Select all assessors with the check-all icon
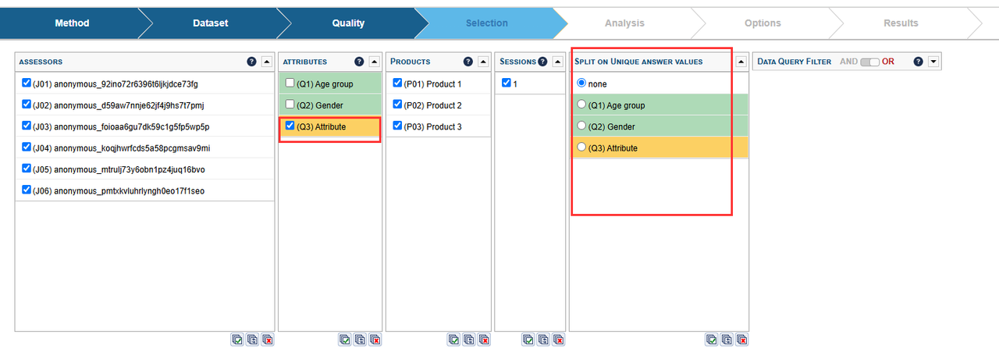Viewport: 999px width, 352px height. coord(236,340)
